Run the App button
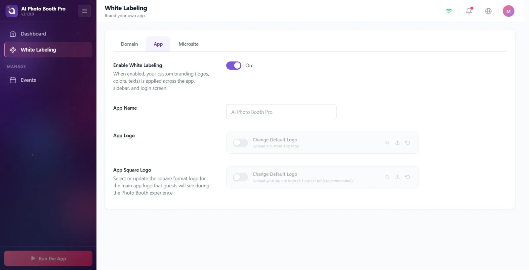 (x=48, y=258)
